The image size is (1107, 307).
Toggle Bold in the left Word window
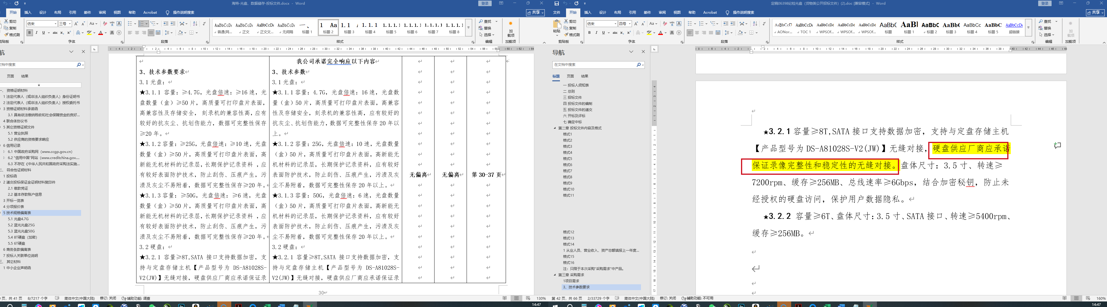click(30, 33)
